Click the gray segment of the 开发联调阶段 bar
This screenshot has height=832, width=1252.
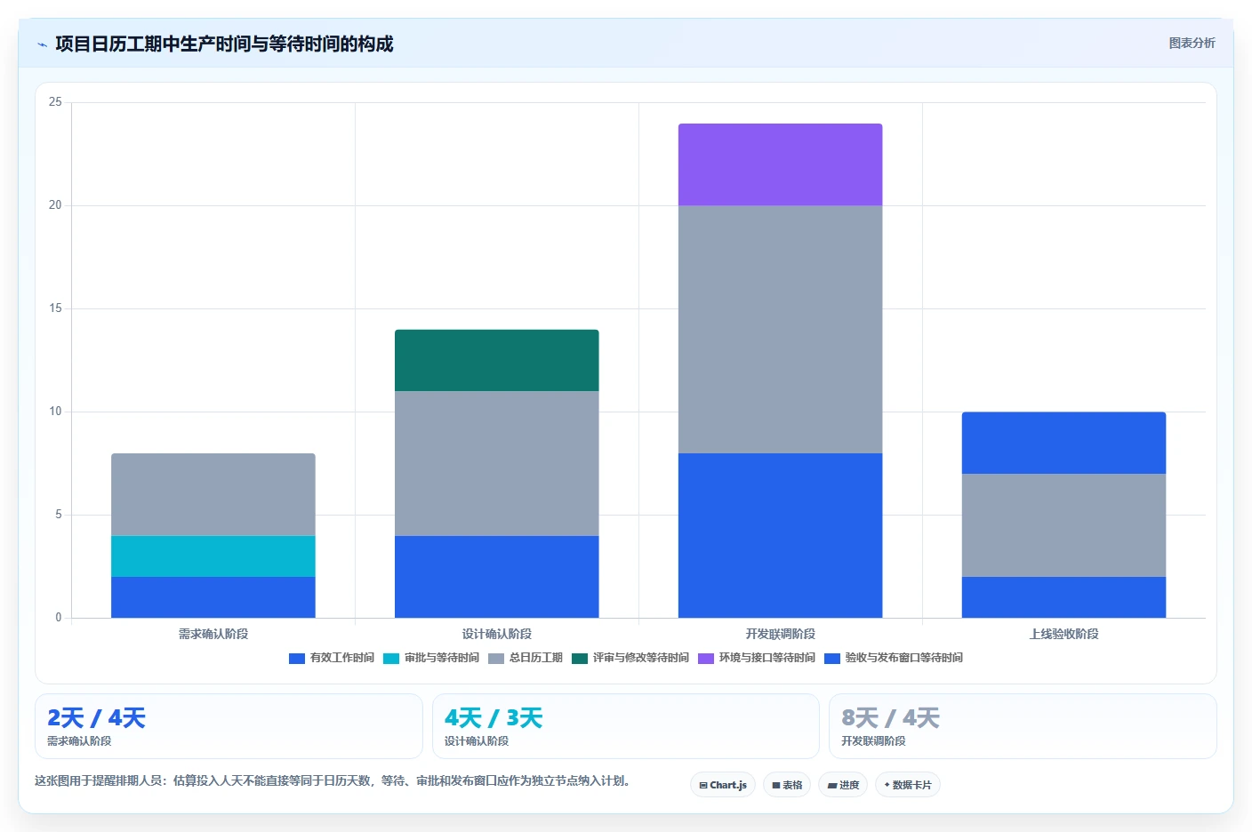(x=781, y=330)
